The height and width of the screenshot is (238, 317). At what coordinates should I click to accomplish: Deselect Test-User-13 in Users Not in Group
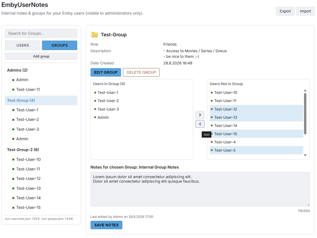coord(256,117)
